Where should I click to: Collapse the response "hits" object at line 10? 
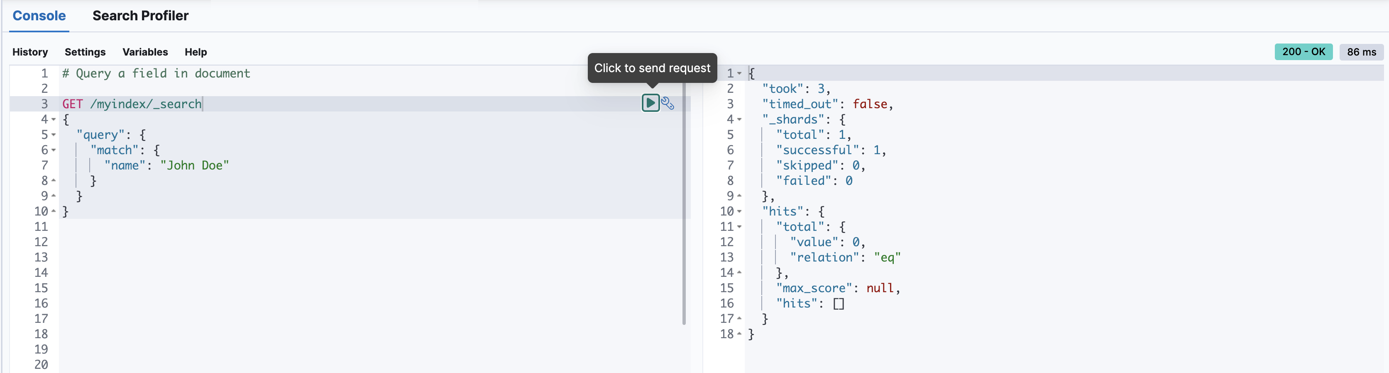(x=739, y=211)
